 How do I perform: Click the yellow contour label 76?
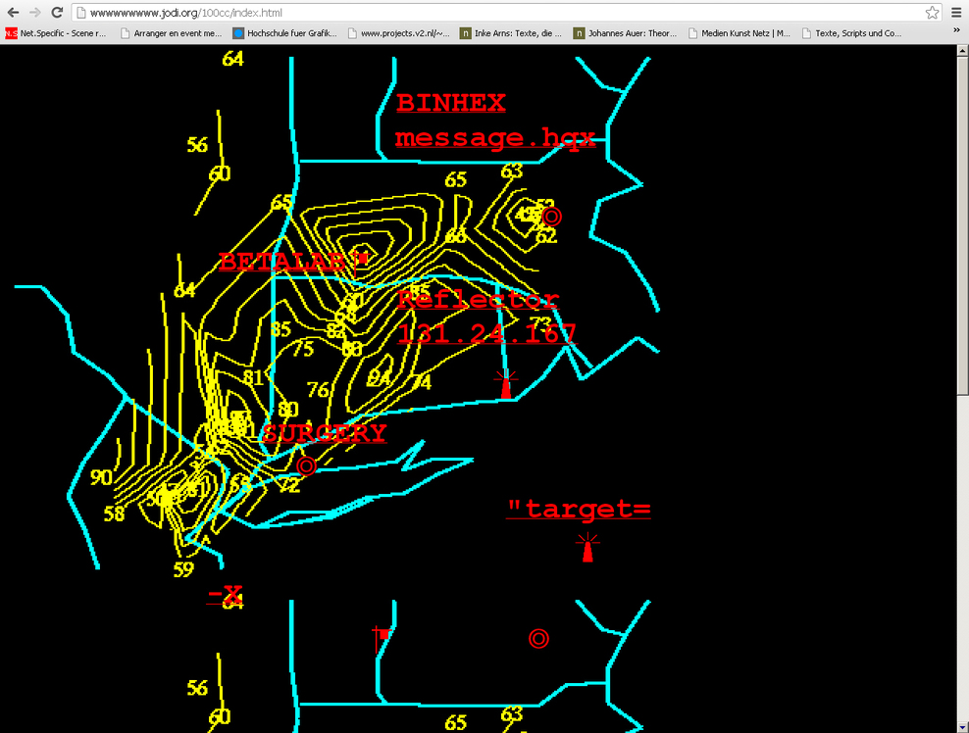pyautogui.click(x=318, y=390)
